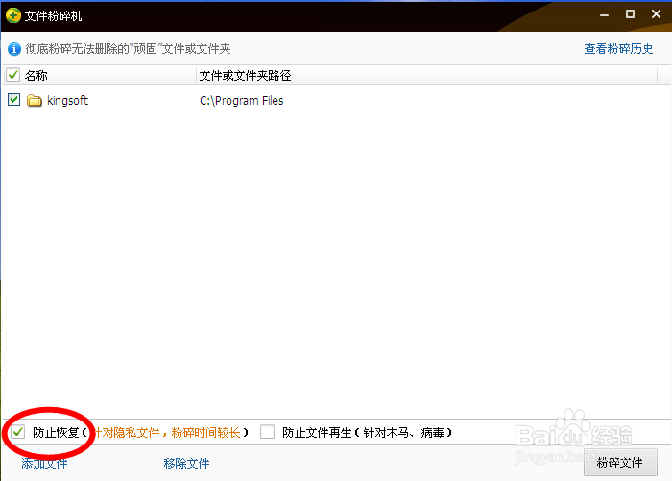The width and height of the screenshot is (672, 481).
Task: Disable the 防止恢复 checkbox
Action: pos(18,432)
